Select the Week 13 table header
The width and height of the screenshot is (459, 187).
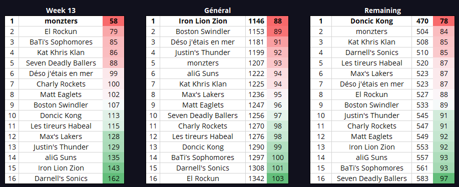[x=61, y=10]
